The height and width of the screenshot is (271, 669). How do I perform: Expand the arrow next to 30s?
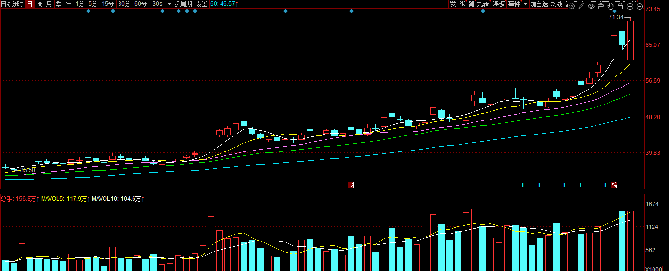point(169,4)
